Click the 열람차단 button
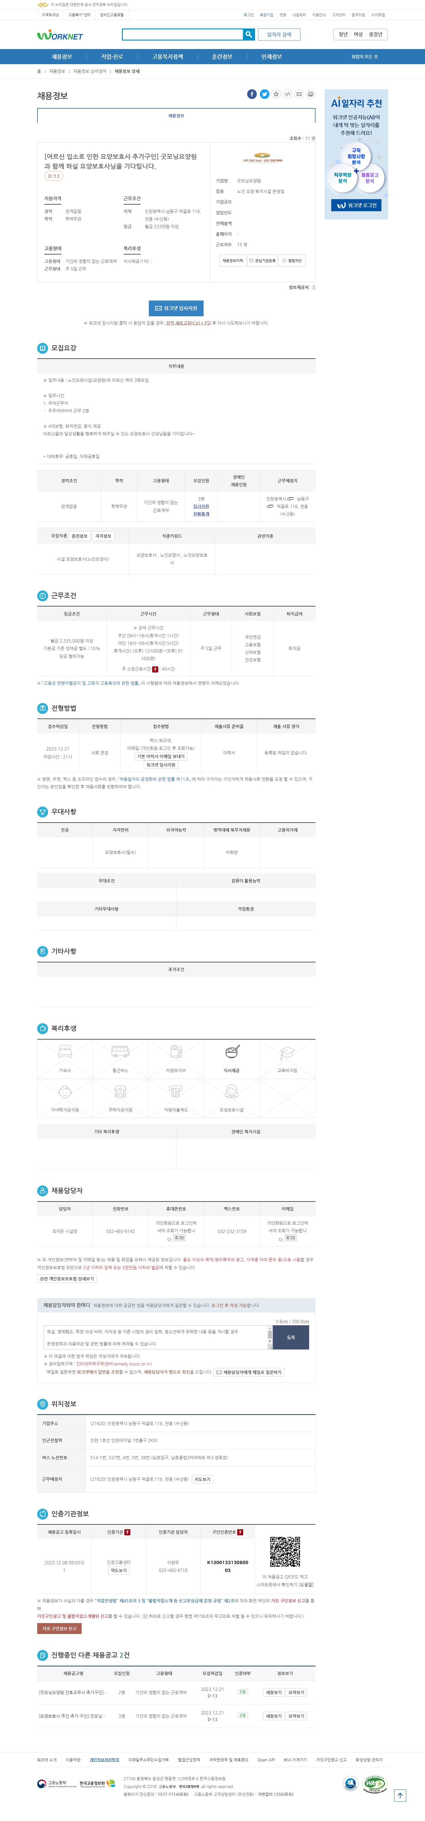The height and width of the screenshot is (1821, 425). coord(292,260)
